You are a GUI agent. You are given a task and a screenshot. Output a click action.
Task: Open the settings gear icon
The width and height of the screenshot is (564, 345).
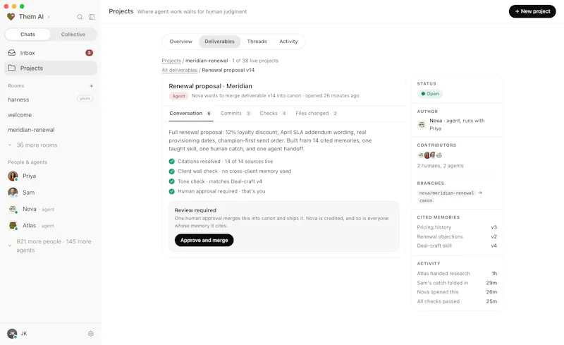pos(91,334)
